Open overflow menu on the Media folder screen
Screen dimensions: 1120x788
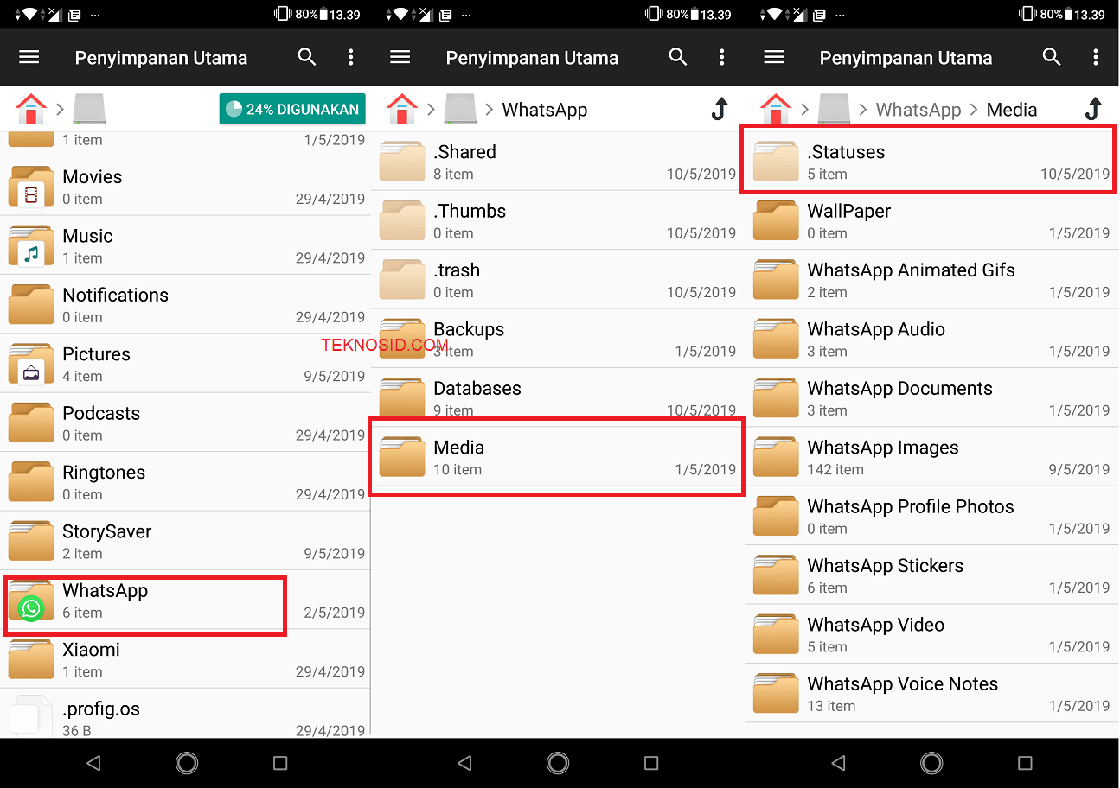click(x=1096, y=57)
